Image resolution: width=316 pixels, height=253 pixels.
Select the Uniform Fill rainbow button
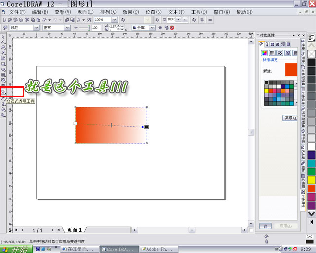tap(264, 53)
